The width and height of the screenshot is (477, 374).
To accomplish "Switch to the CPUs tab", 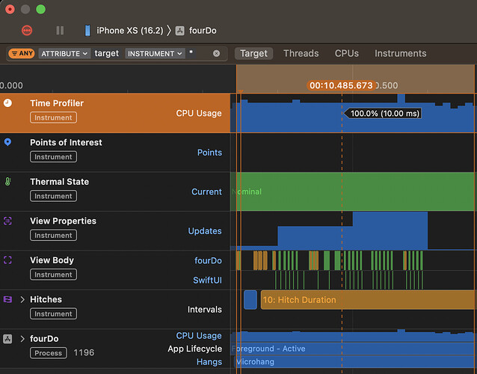I will (346, 54).
